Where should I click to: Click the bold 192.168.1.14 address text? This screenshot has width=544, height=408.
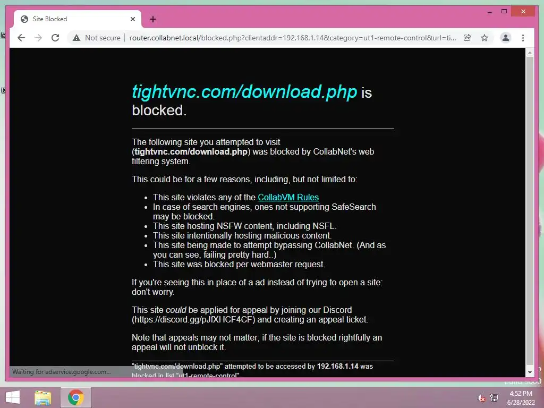[337, 366]
